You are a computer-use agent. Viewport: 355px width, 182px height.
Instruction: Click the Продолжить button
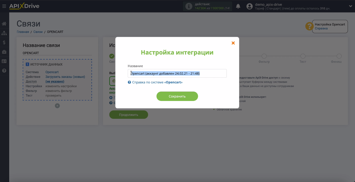(x=128, y=115)
